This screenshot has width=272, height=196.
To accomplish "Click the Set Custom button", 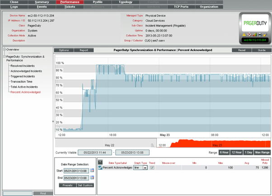I will point(85,185).
